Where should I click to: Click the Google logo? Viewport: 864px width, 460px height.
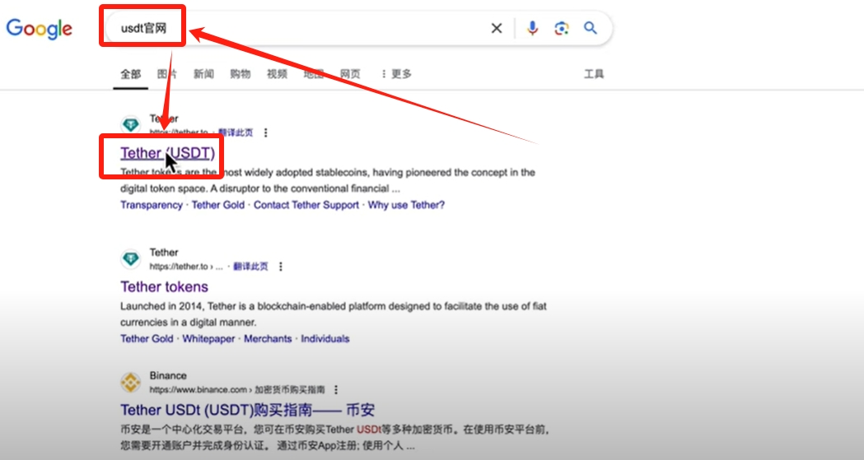point(39,29)
